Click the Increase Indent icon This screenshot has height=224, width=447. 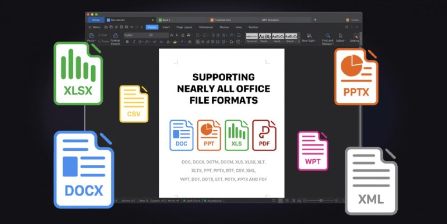click(x=217, y=35)
